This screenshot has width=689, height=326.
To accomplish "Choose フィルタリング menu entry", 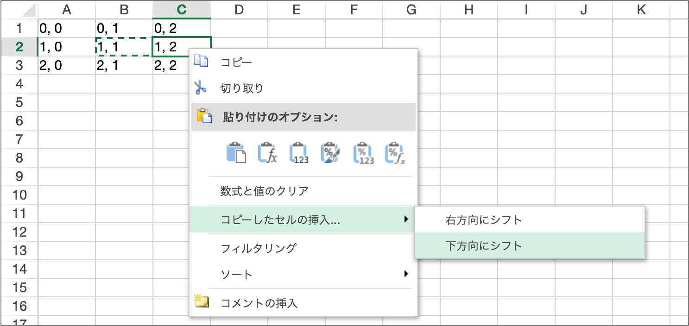I will pyautogui.click(x=303, y=248).
